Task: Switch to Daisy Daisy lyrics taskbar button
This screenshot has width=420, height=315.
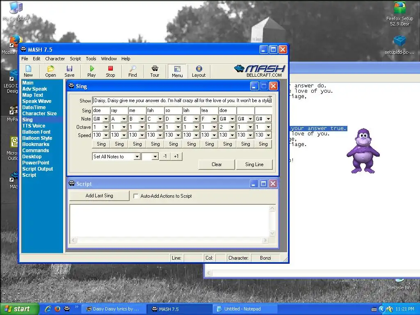Action: point(114,309)
